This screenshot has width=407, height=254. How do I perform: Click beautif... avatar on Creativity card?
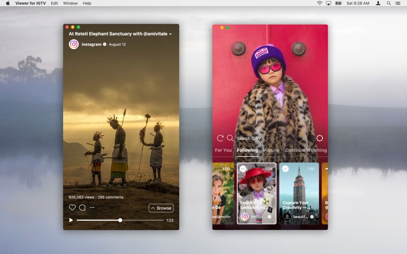pyautogui.click(x=287, y=216)
